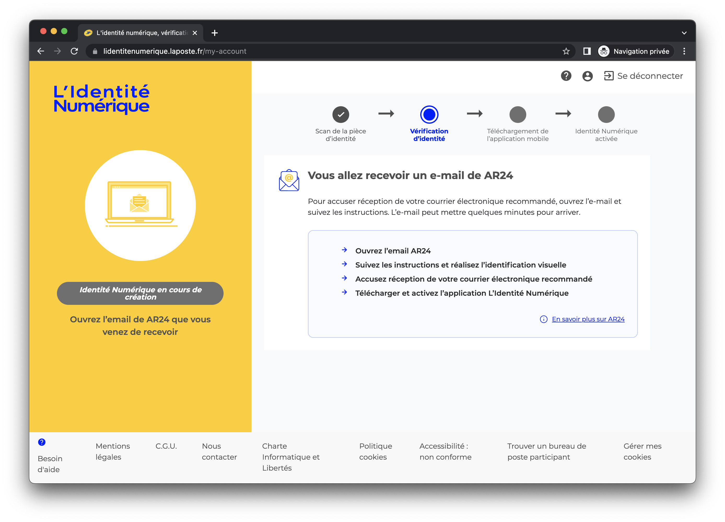Image resolution: width=725 pixels, height=522 pixels.
Task: Click Ouvrez l'email AR24 instruction
Action: [x=393, y=251]
